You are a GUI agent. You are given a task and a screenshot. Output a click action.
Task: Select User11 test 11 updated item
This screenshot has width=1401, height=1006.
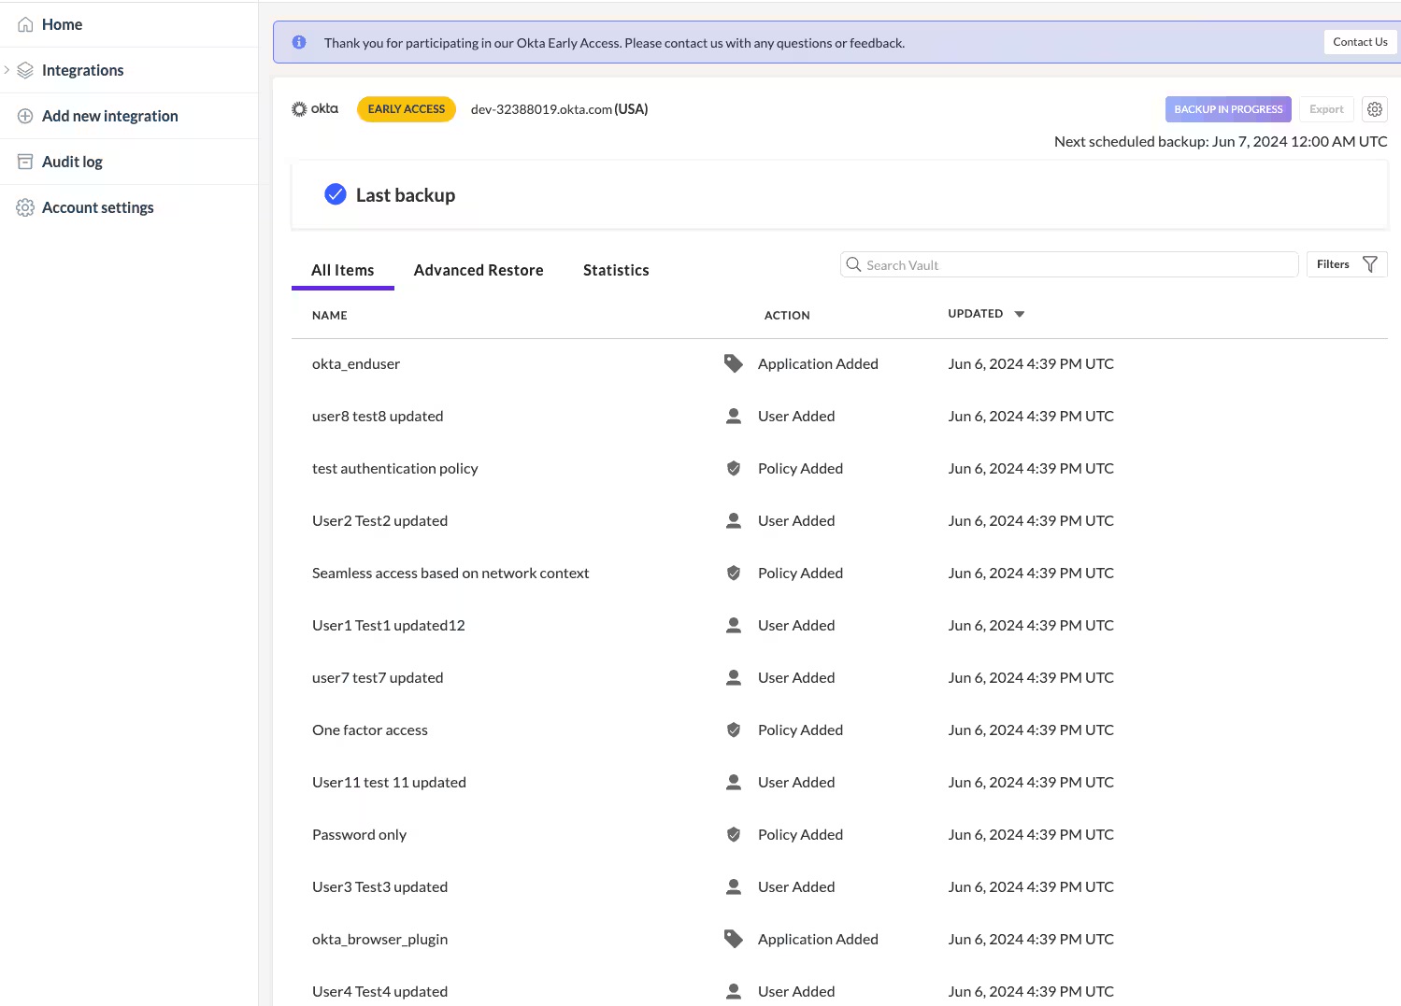389,782
